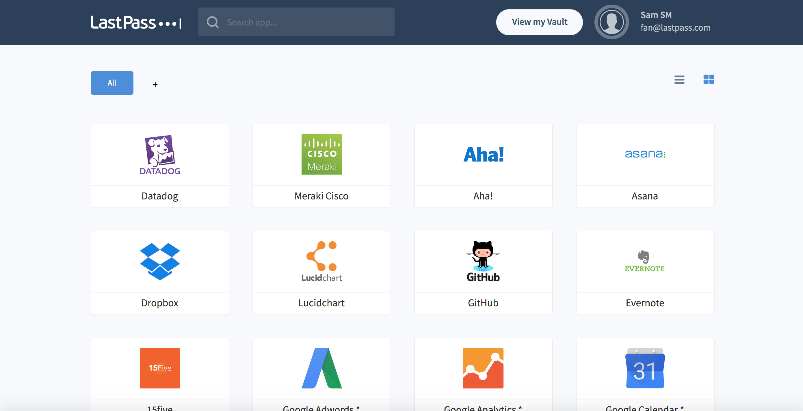Screen dimensions: 803x411
Task: Click View my Vault button
Action: (x=539, y=22)
